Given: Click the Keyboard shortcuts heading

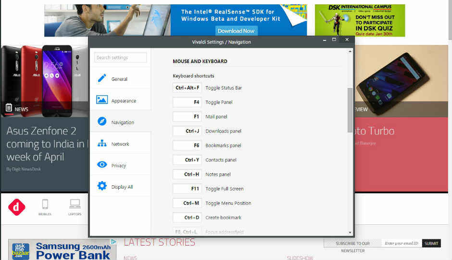Looking at the screenshot, I should [x=193, y=76].
